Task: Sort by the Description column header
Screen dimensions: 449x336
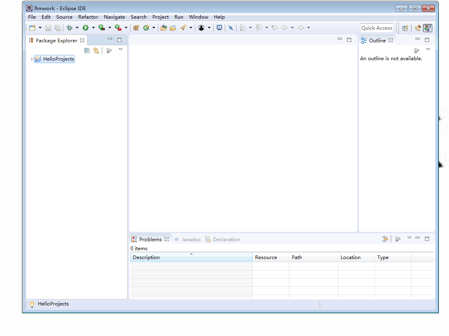Action: click(191, 257)
